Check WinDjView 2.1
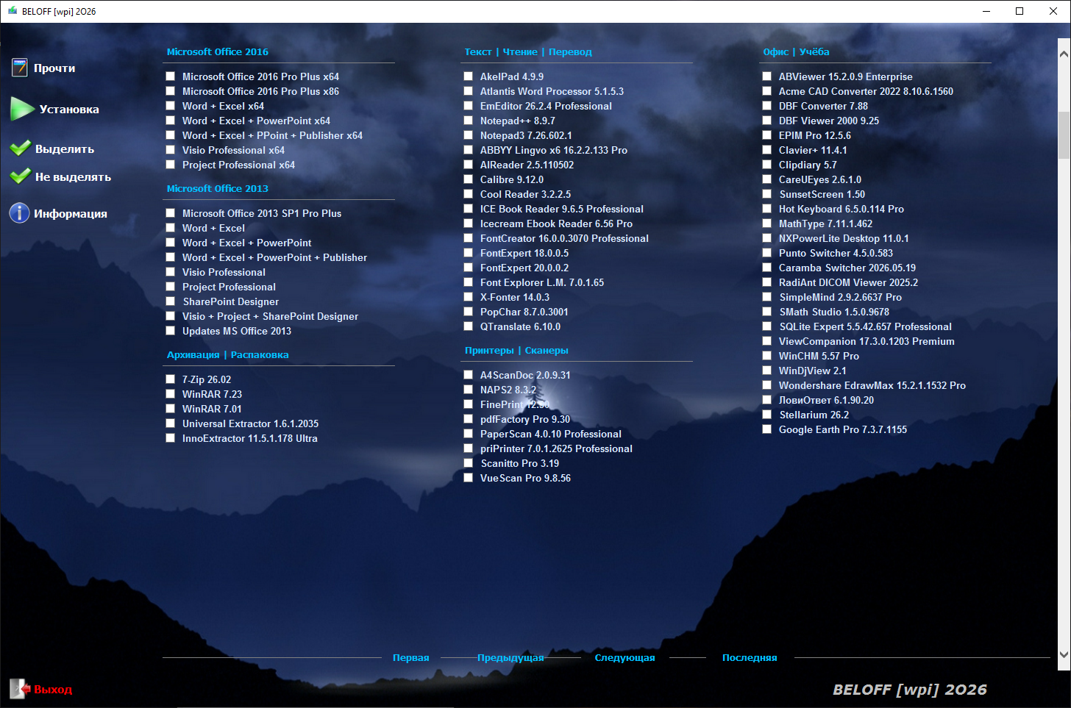Screen dimensions: 1071x708 pyautogui.click(x=767, y=371)
